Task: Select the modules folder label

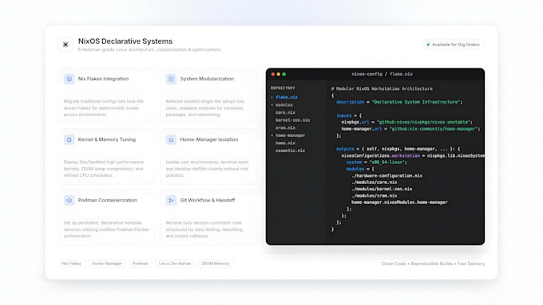Action: pos(284,105)
